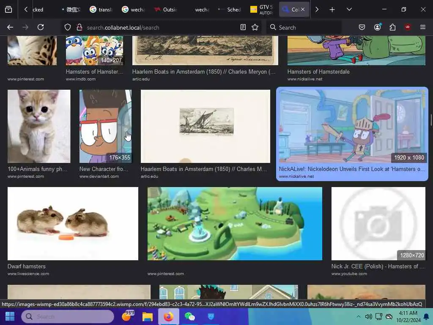Image resolution: width=433 pixels, height=325 pixels.
Task: Click '100+Animals funny ph...' title link
Action: coord(38,169)
